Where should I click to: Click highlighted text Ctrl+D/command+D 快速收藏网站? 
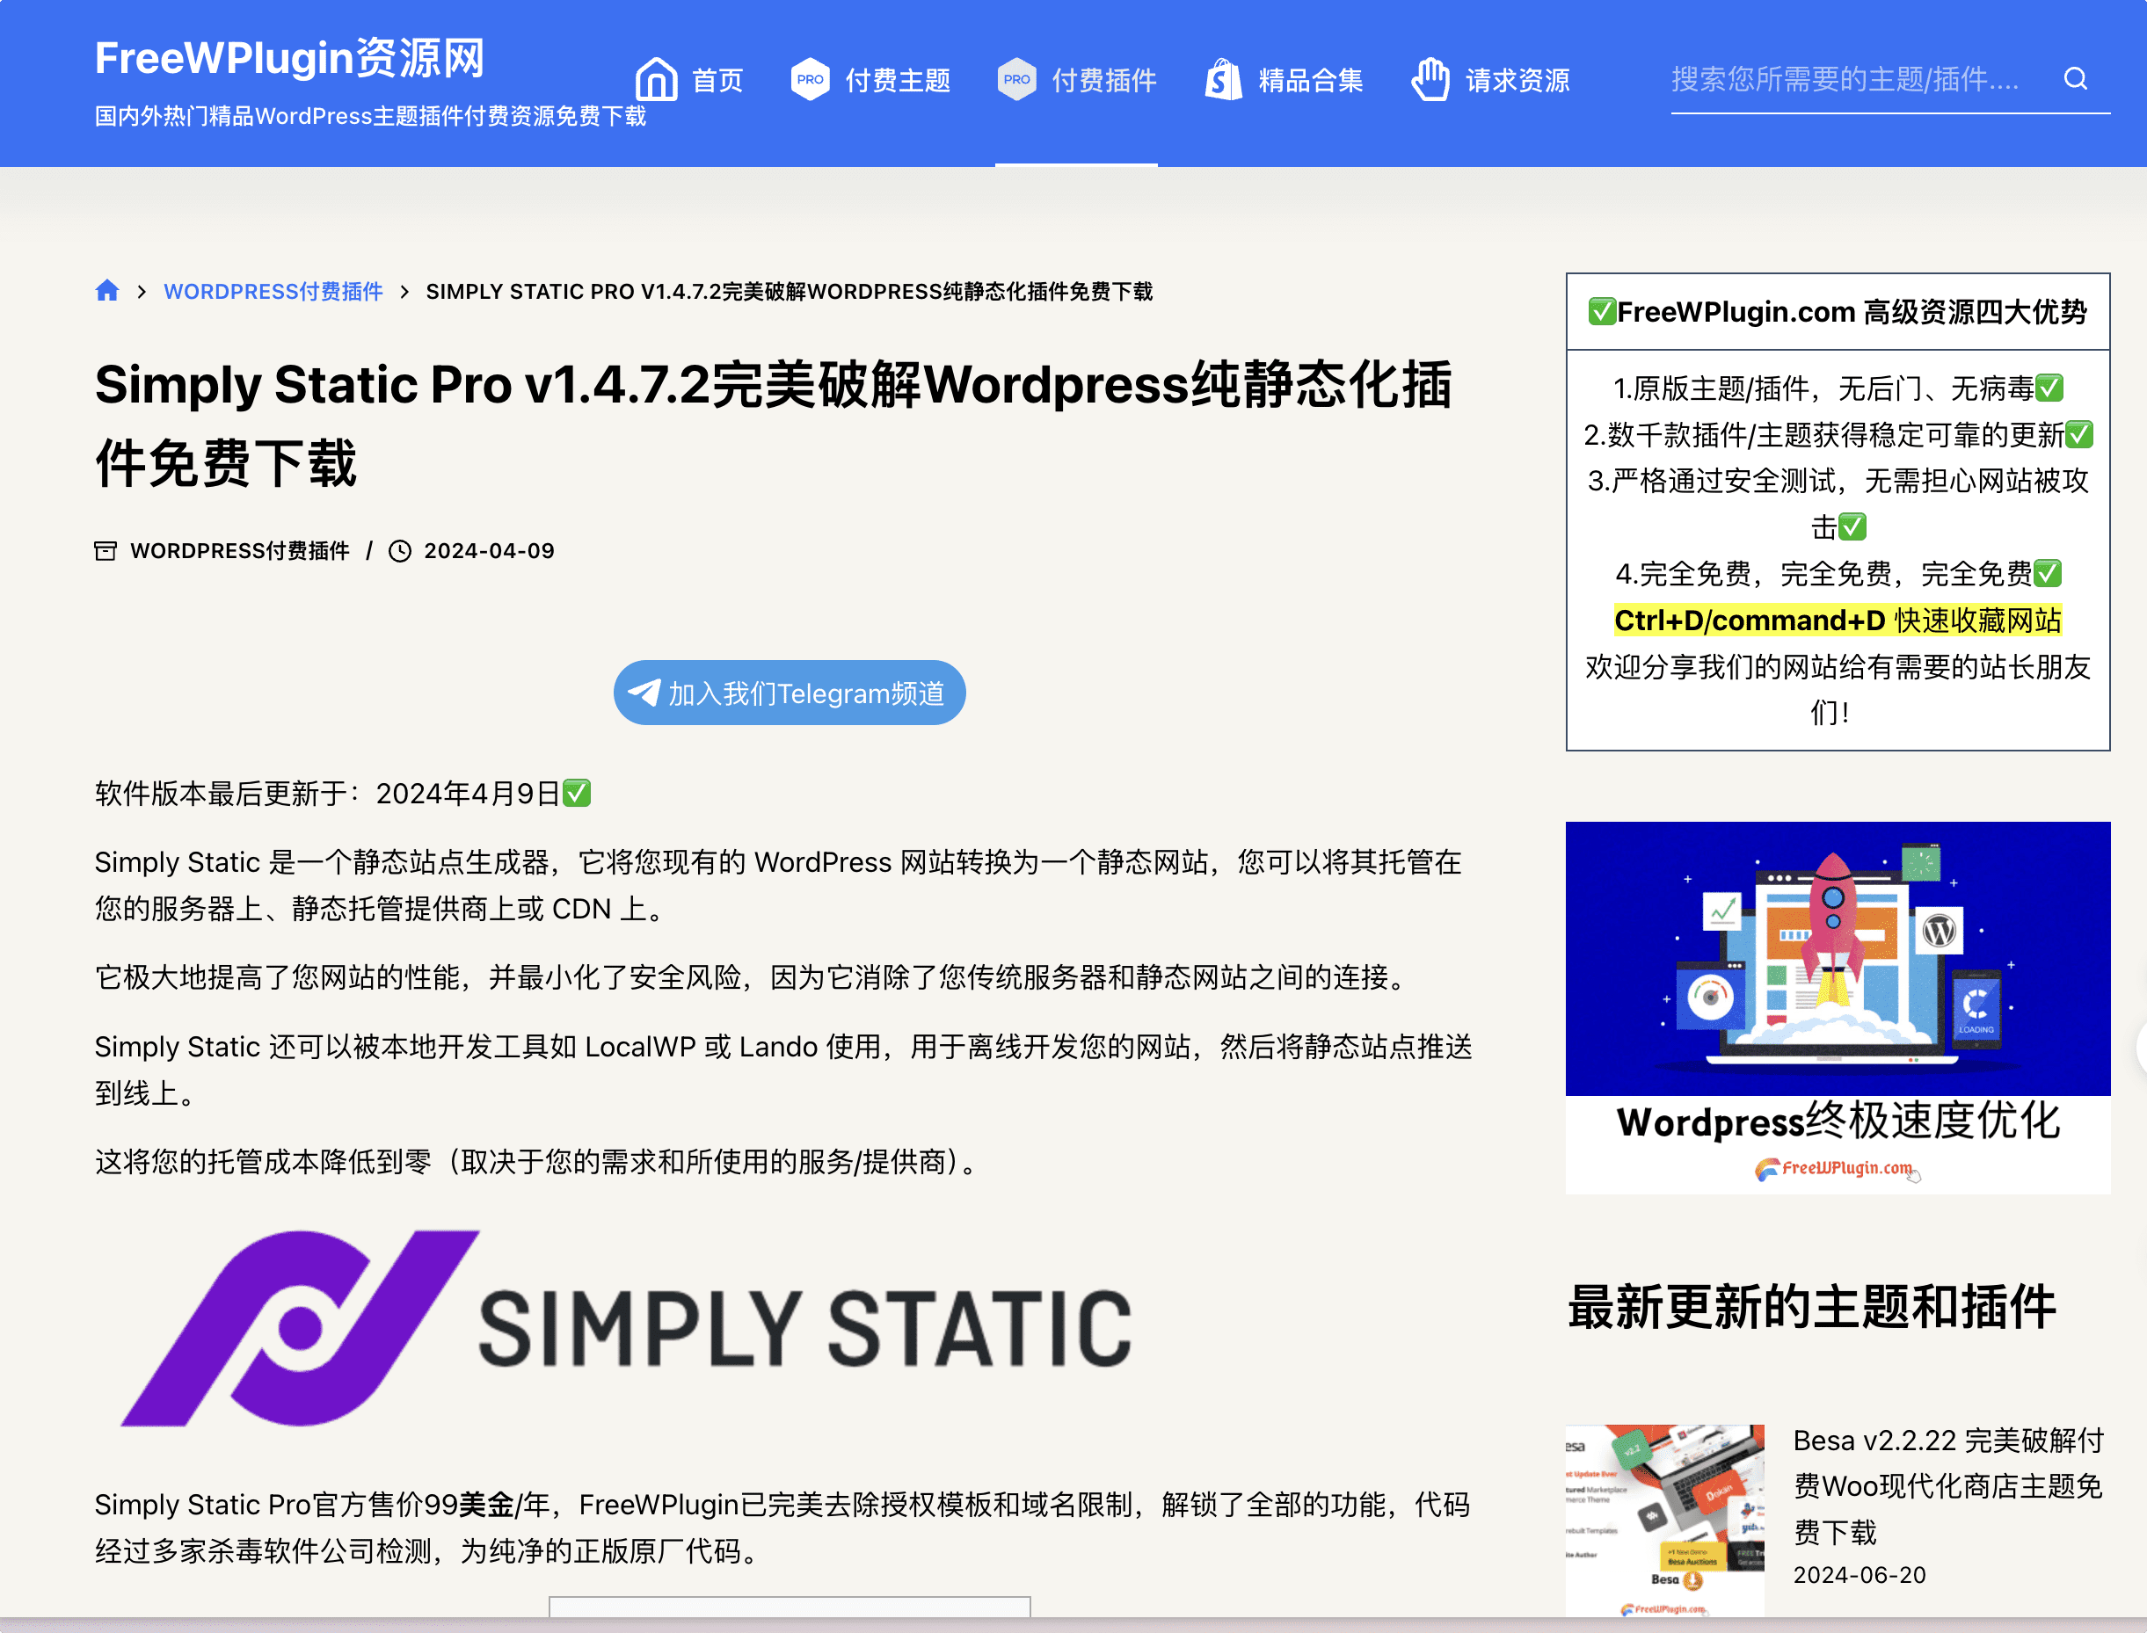pos(1838,621)
